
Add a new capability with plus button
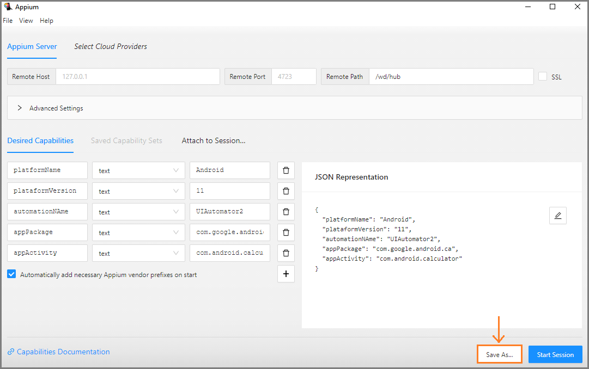[x=286, y=274]
